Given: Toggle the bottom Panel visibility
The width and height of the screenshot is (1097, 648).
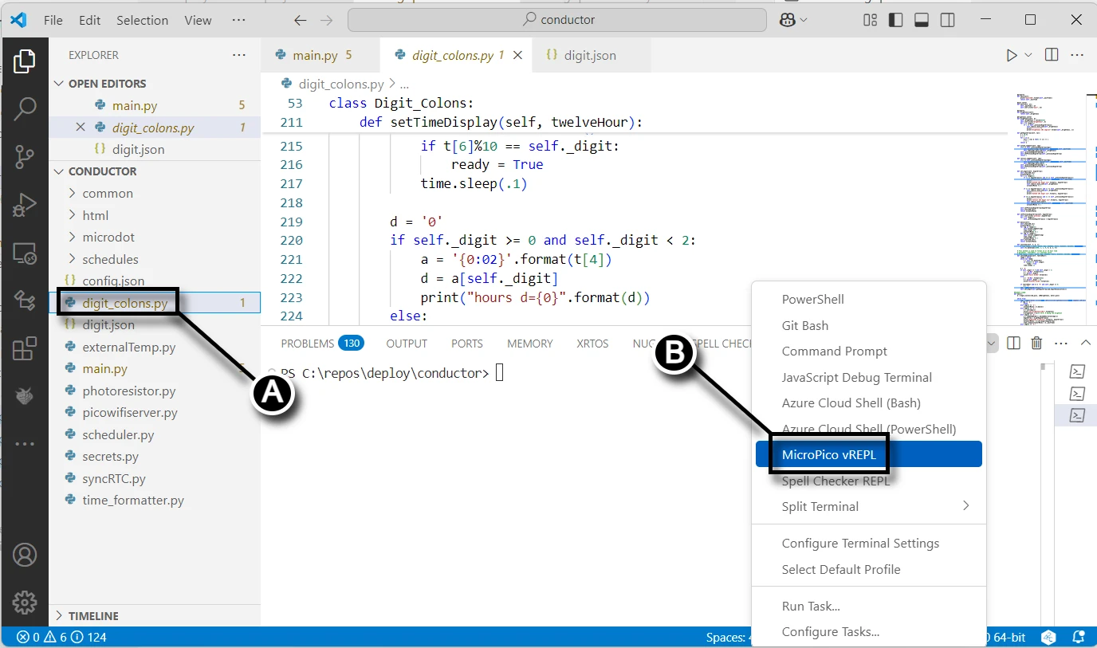Looking at the screenshot, I should click(x=921, y=20).
